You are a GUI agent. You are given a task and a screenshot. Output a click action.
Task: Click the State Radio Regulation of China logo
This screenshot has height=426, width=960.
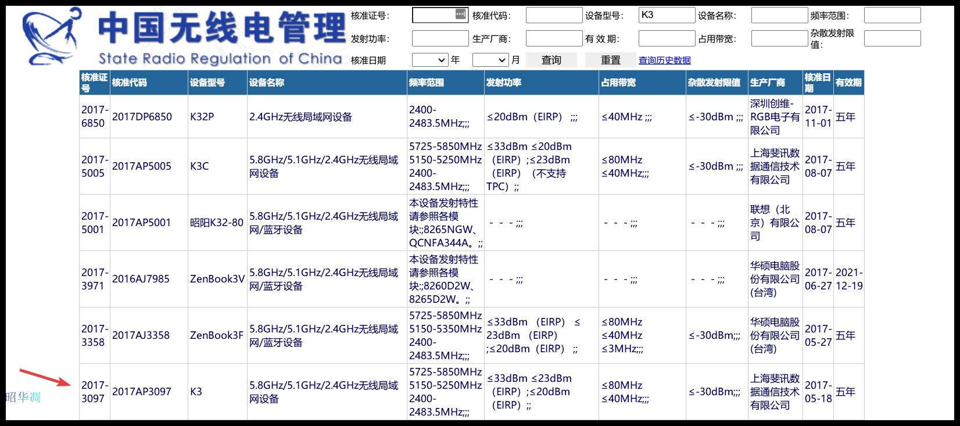[x=185, y=36]
